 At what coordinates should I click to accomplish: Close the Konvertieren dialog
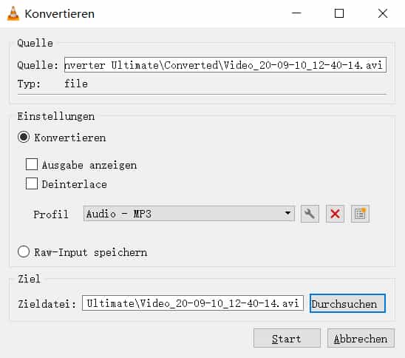tap(383, 13)
